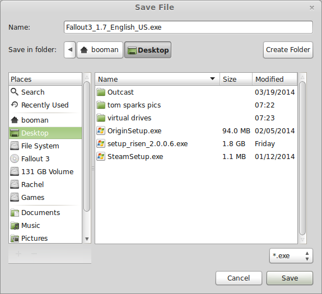Click the 03/19/2014 modified date
The height and width of the screenshot is (294, 322).
[x=275, y=92]
